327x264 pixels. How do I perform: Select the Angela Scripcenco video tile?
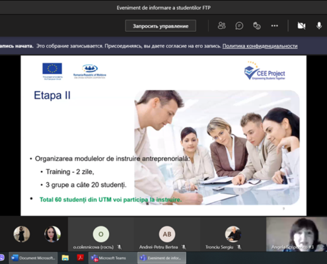click(x=297, y=234)
